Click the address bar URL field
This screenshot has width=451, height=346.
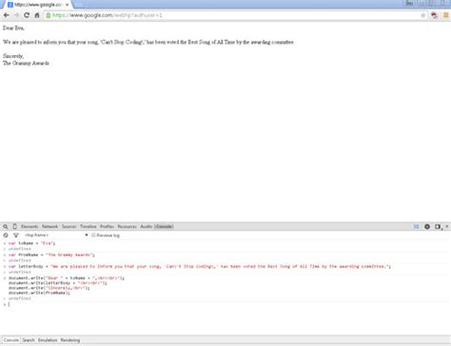pyautogui.click(x=235, y=15)
